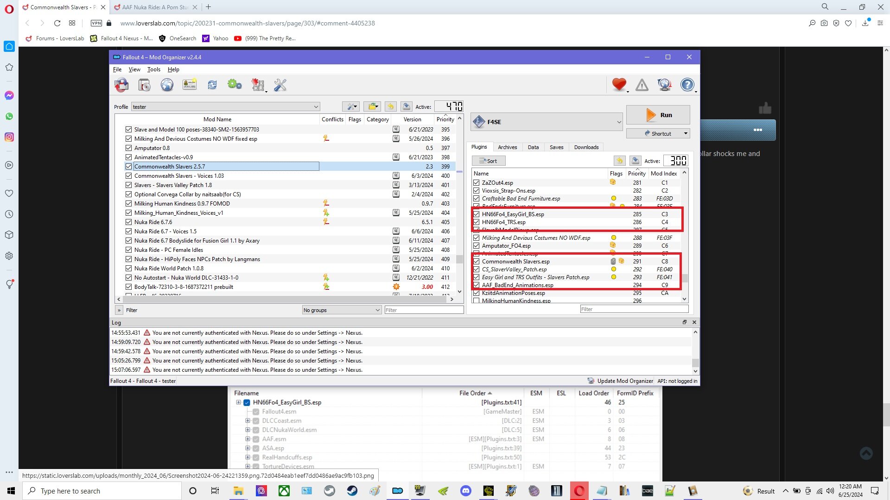Click the create backup icon in Plugins pane

pyautogui.click(x=636, y=161)
